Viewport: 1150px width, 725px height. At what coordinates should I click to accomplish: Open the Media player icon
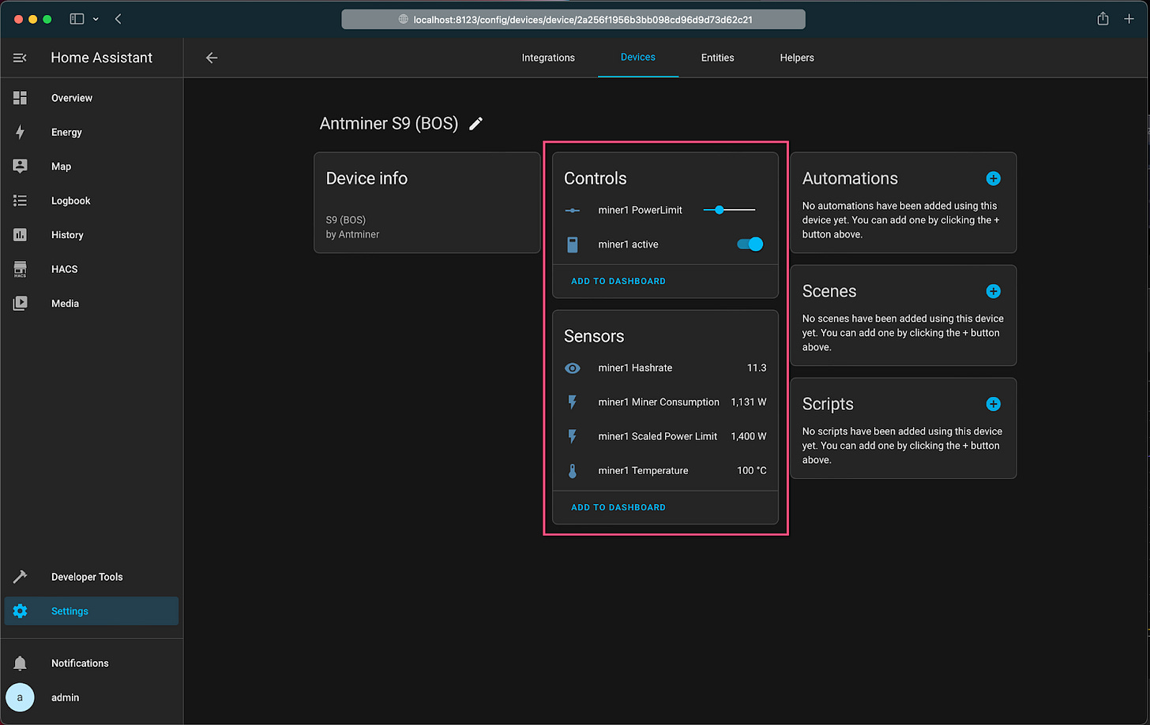point(20,303)
